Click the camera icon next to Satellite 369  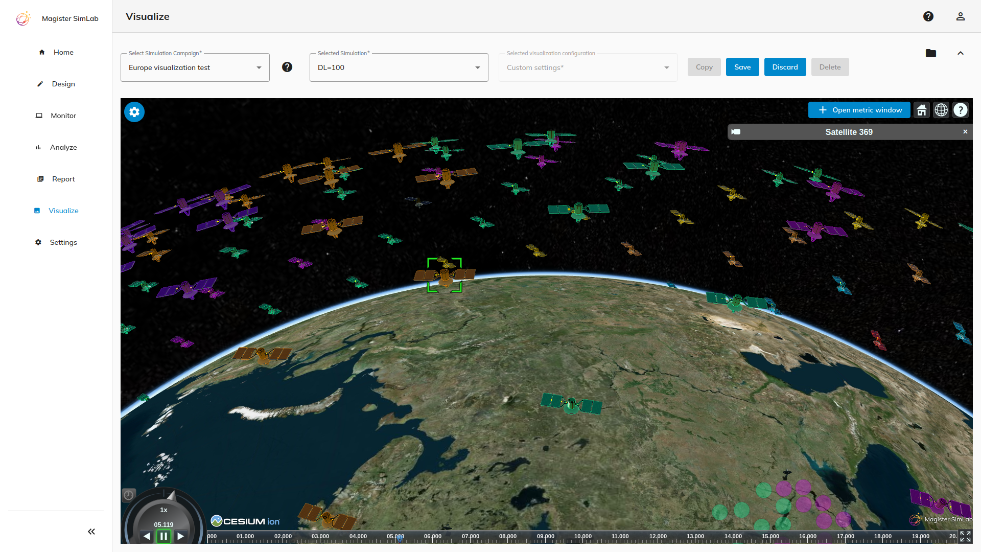736,132
